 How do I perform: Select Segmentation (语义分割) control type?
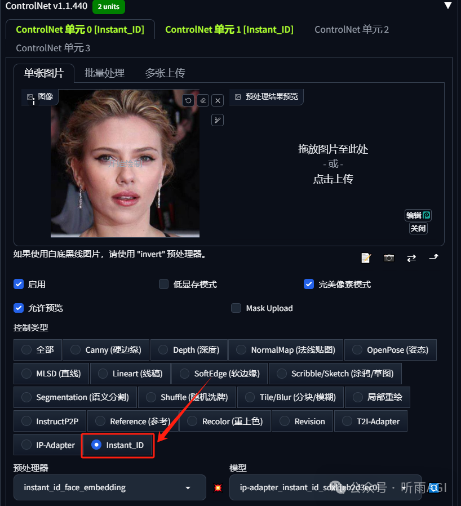pyautogui.click(x=75, y=397)
